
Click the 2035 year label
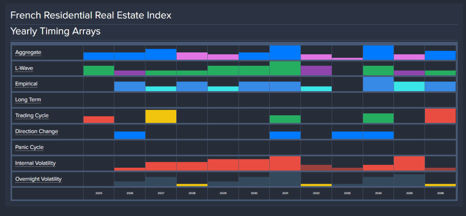409,193
